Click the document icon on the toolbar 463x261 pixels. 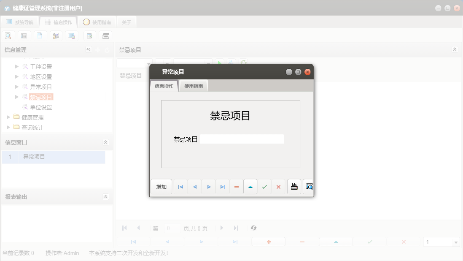[40, 35]
